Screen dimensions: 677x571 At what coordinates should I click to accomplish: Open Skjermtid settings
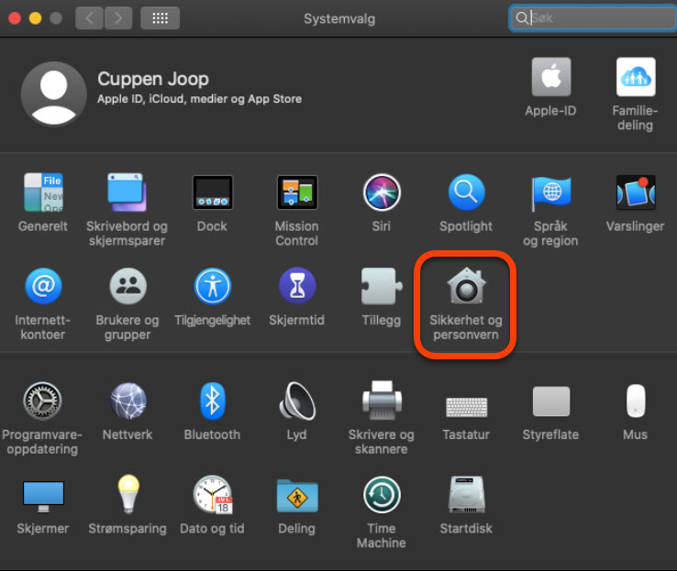296,288
